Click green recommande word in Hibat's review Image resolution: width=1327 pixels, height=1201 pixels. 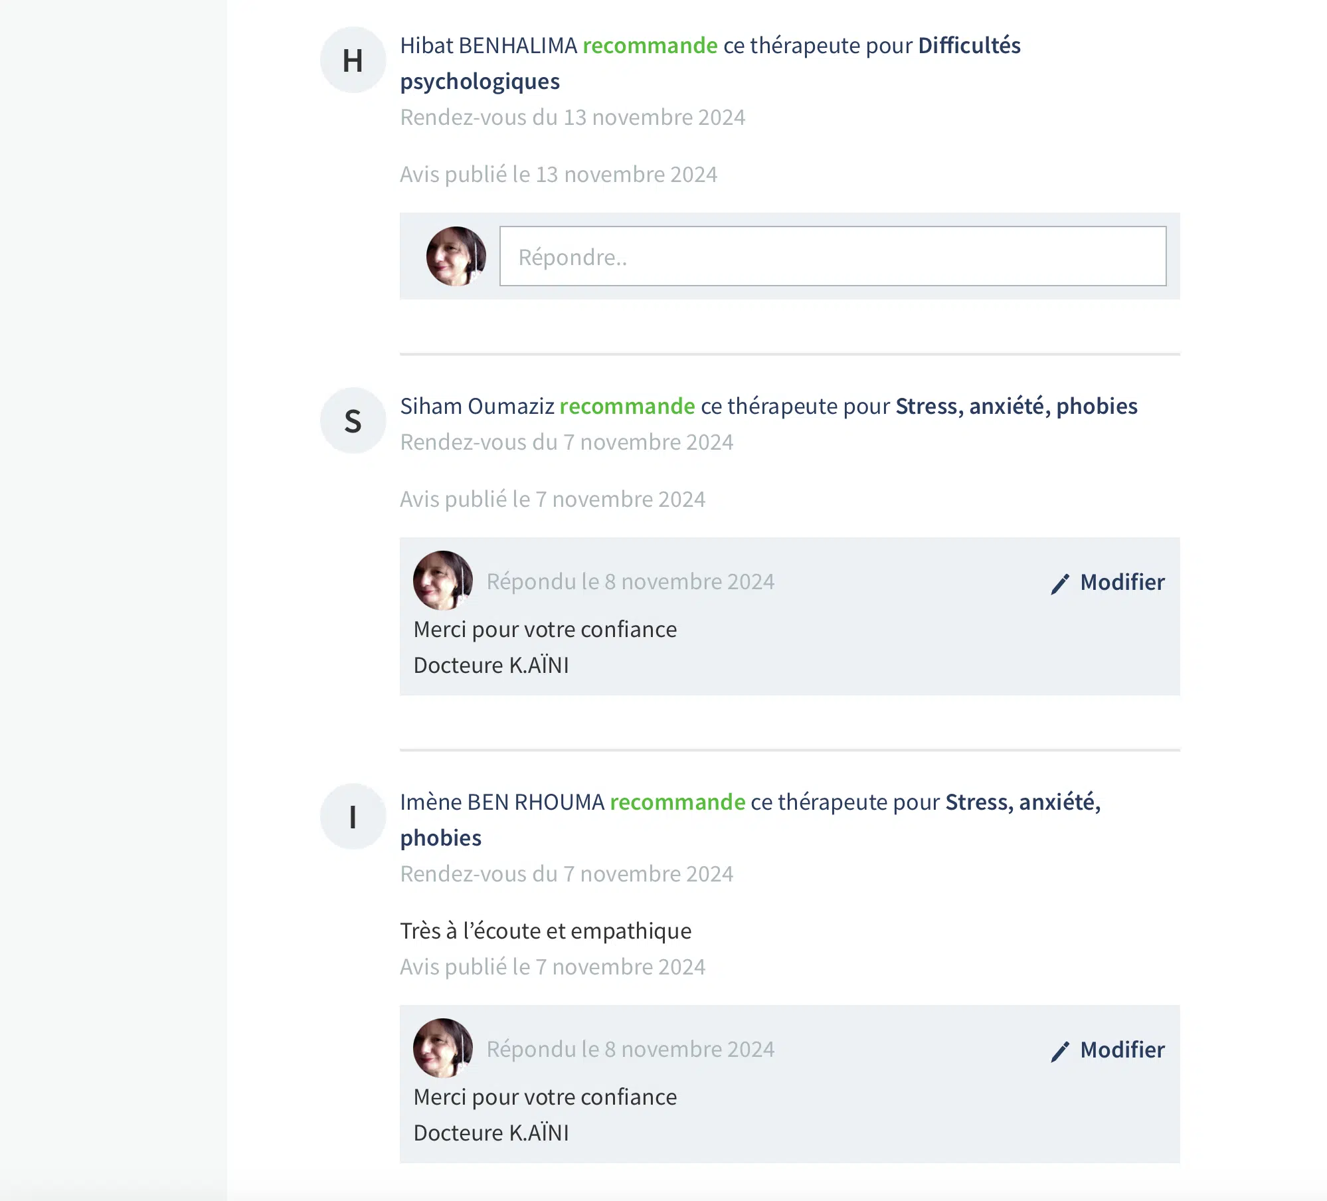(x=650, y=46)
